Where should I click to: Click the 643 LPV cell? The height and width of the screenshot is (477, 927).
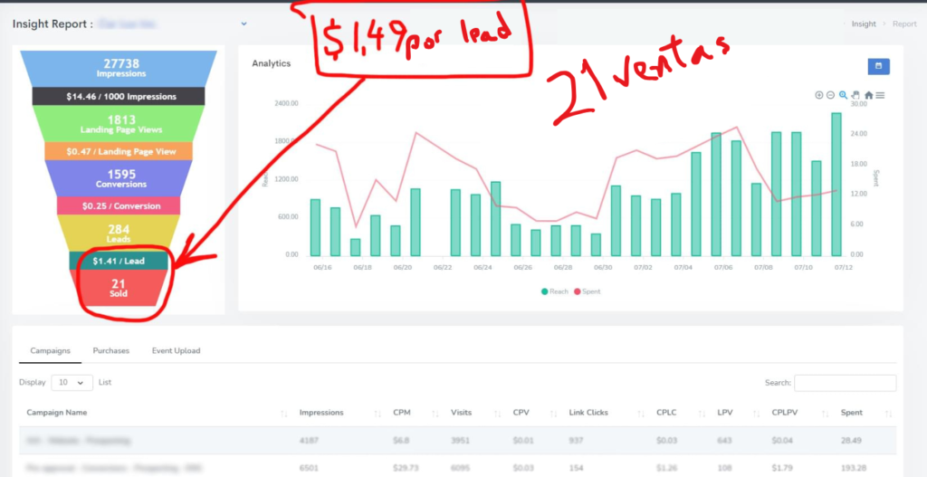pos(725,441)
